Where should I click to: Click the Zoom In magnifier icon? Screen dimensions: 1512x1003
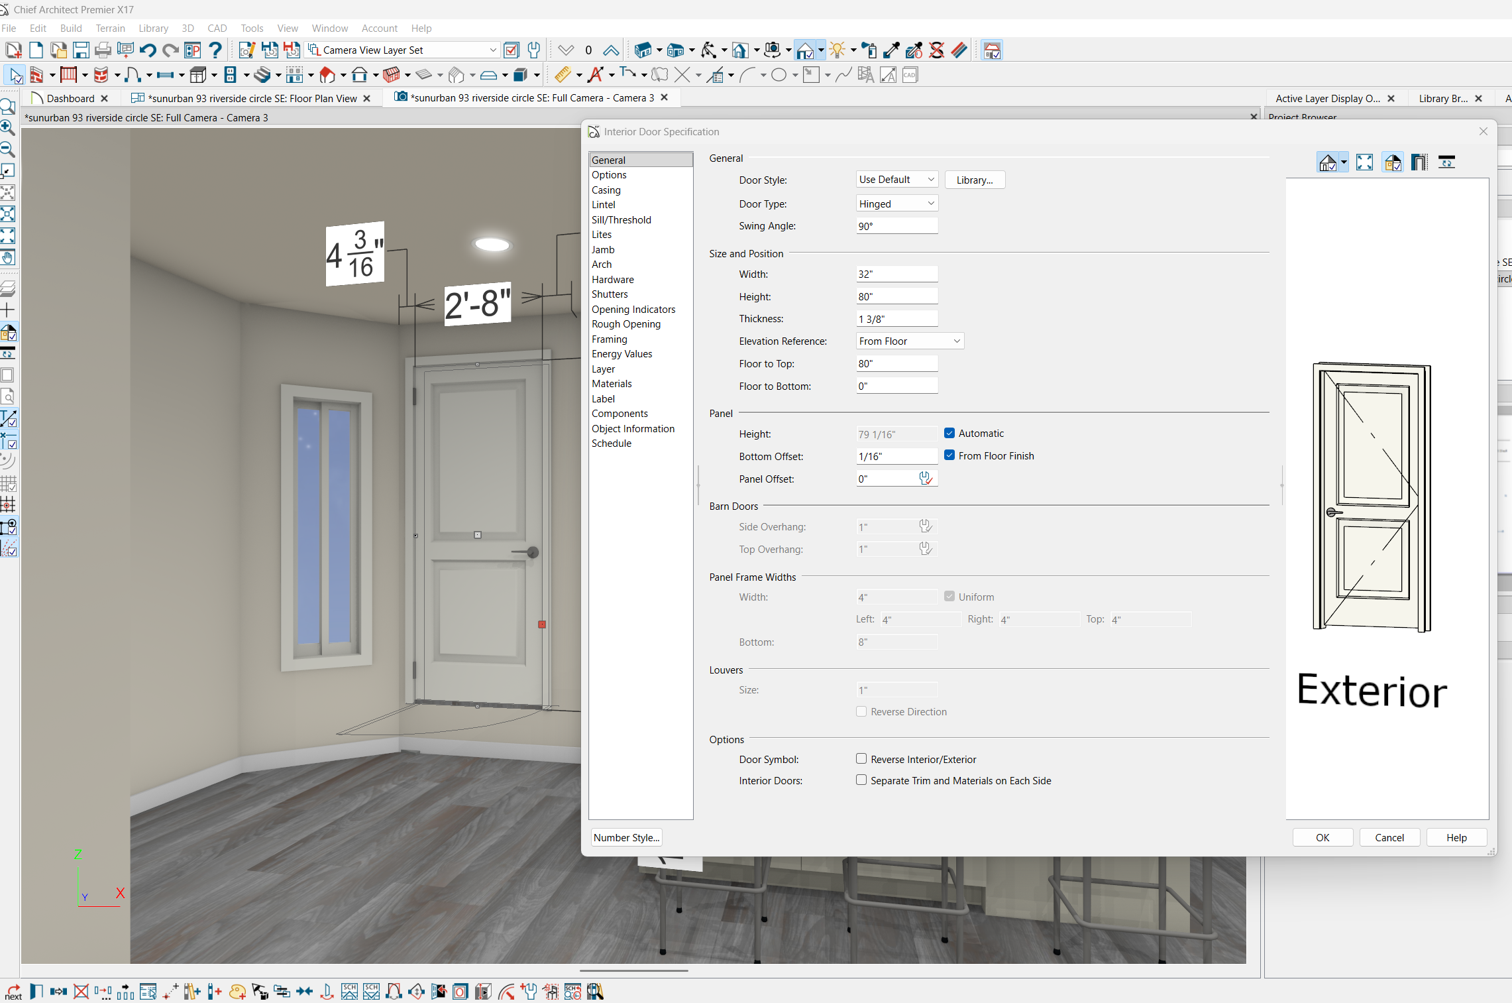pos(8,127)
